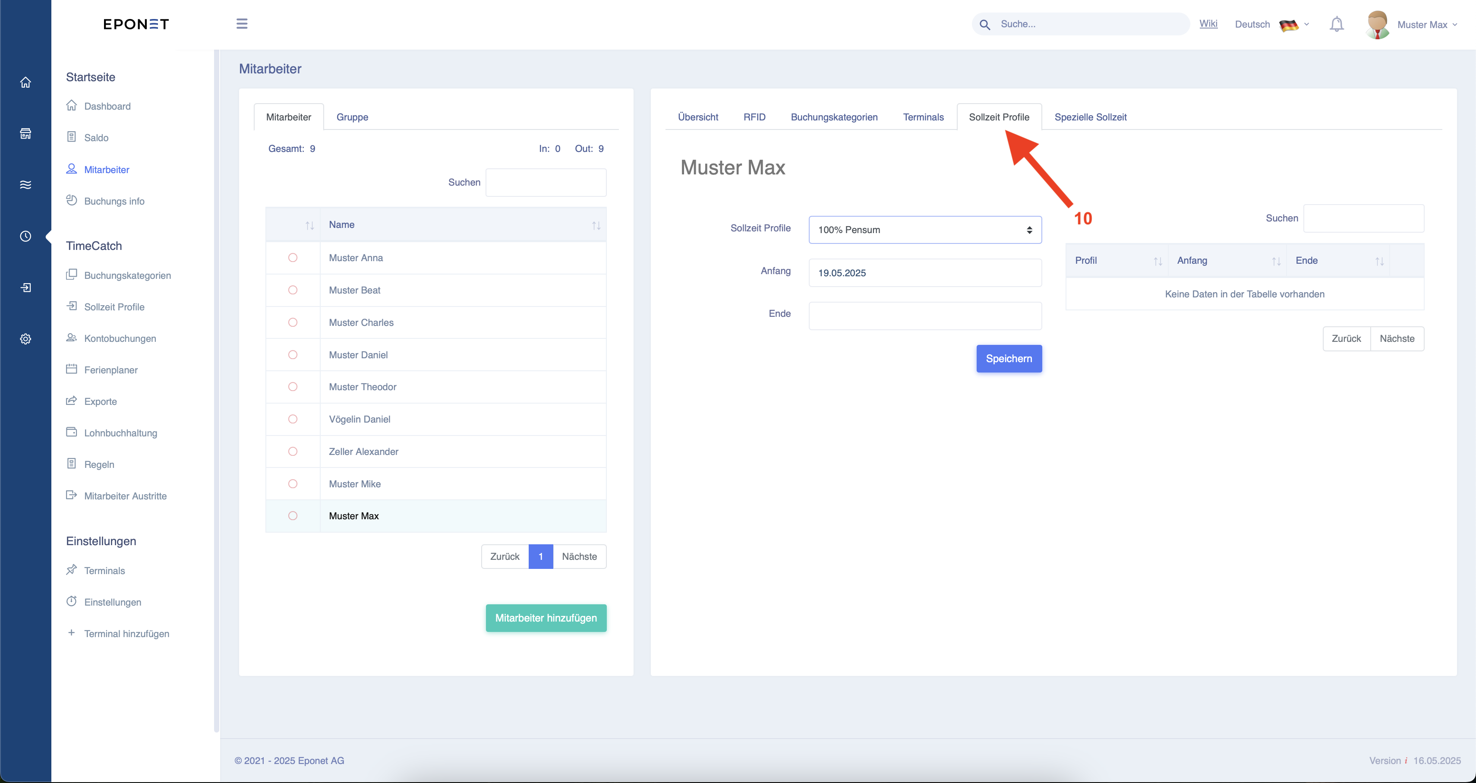Click Mitarbeiter hinzufügen button
This screenshot has height=783, width=1476.
546,618
